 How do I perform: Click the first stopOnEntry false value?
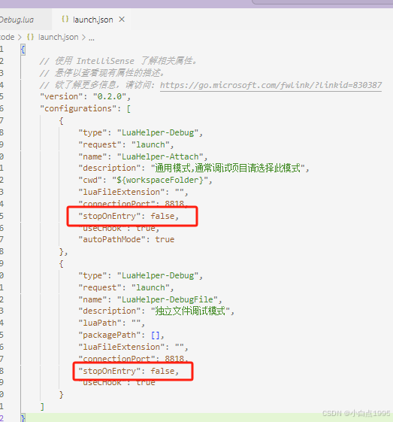coord(162,216)
